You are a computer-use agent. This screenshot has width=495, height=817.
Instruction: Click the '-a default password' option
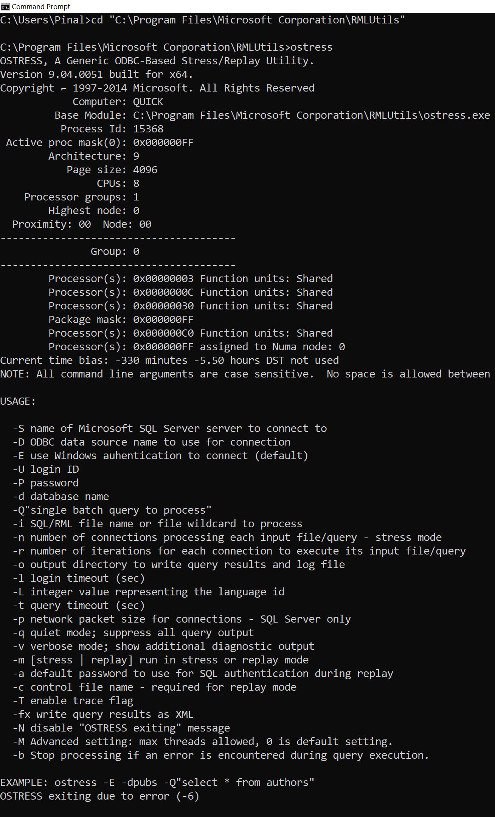pyautogui.click(x=203, y=674)
